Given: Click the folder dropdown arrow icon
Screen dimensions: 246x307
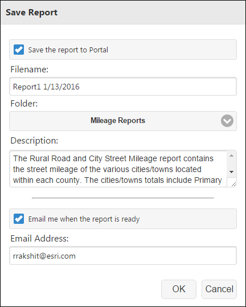Looking at the screenshot, I should pyautogui.click(x=227, y=121).
